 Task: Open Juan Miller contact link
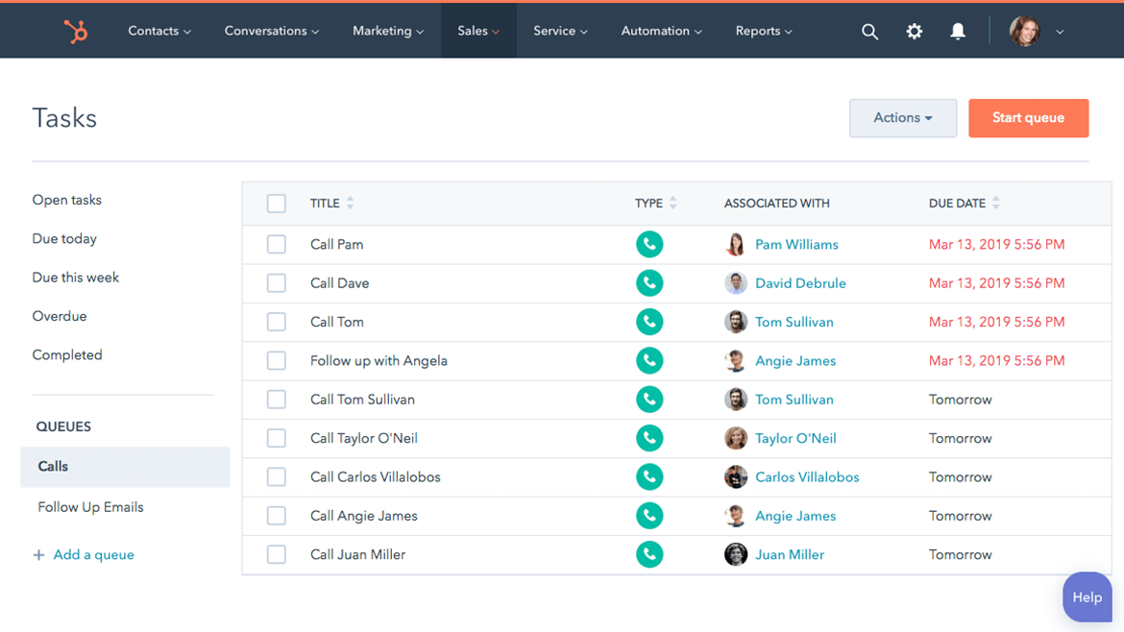coord(790,554)
